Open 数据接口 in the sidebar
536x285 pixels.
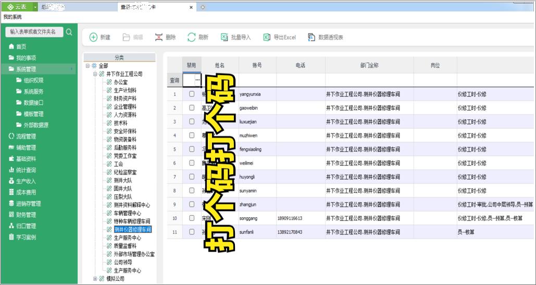[33, 103]
